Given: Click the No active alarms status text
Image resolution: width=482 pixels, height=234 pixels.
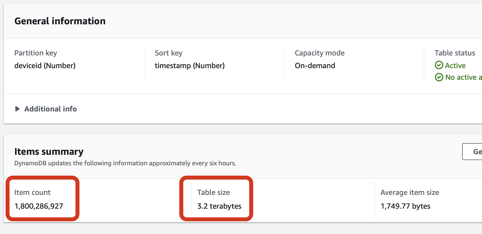Looking at the screenshot, I should [463, 77].
